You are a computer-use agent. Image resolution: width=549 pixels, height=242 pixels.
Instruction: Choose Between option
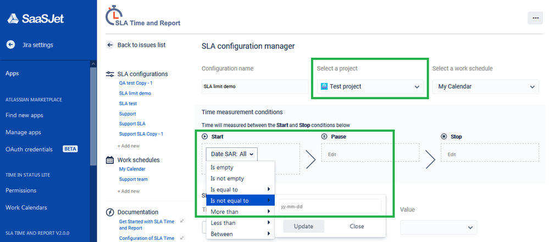tap(241, 234)
